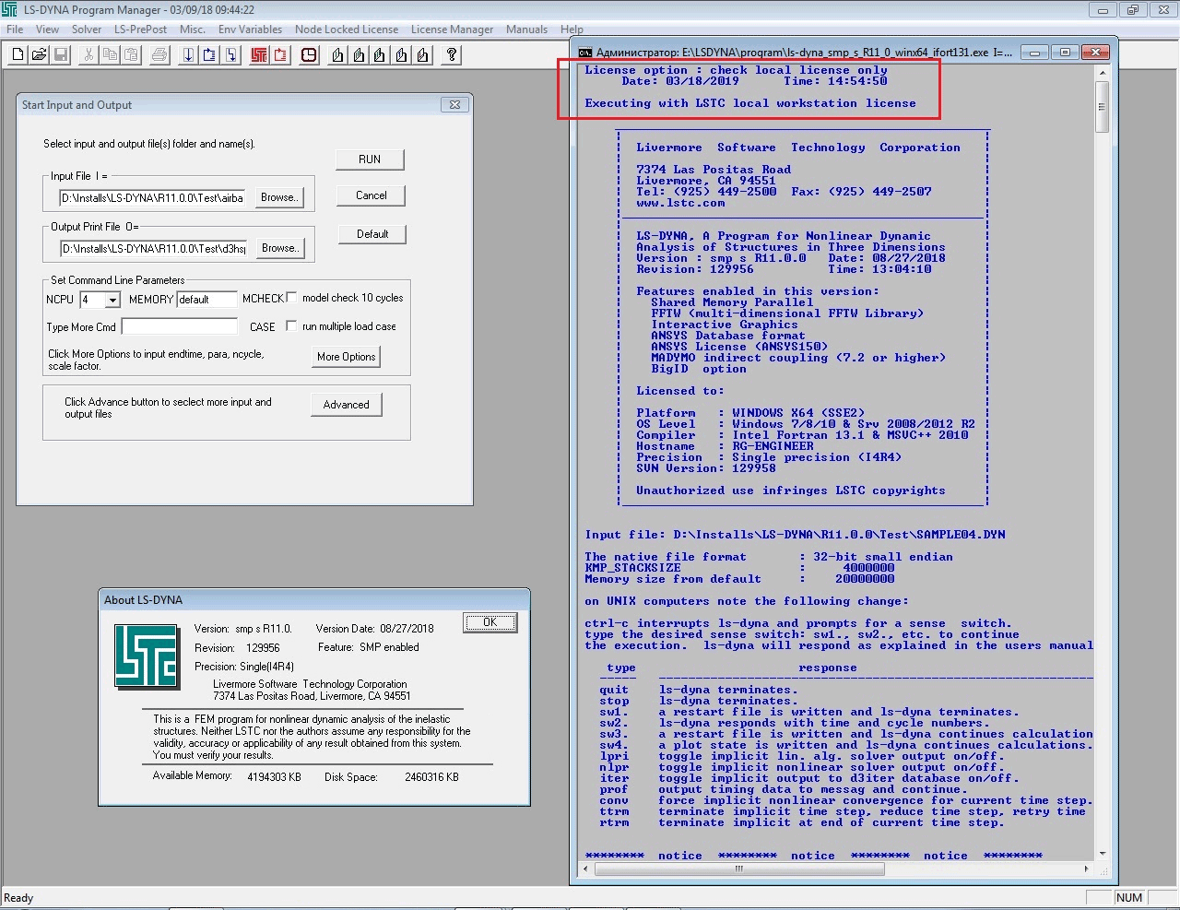Click the Advanced button for more input files
Screen dimensions: 1180x910
(346, 404)
